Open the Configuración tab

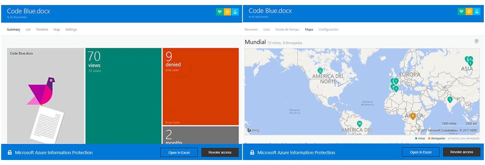point(328,30)
